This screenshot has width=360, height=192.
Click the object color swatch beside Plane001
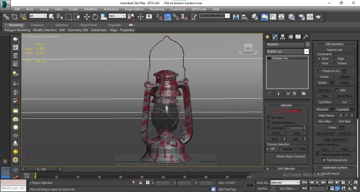pos(308,44)
